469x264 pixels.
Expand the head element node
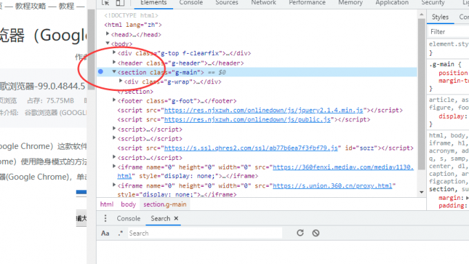(108, 34)
